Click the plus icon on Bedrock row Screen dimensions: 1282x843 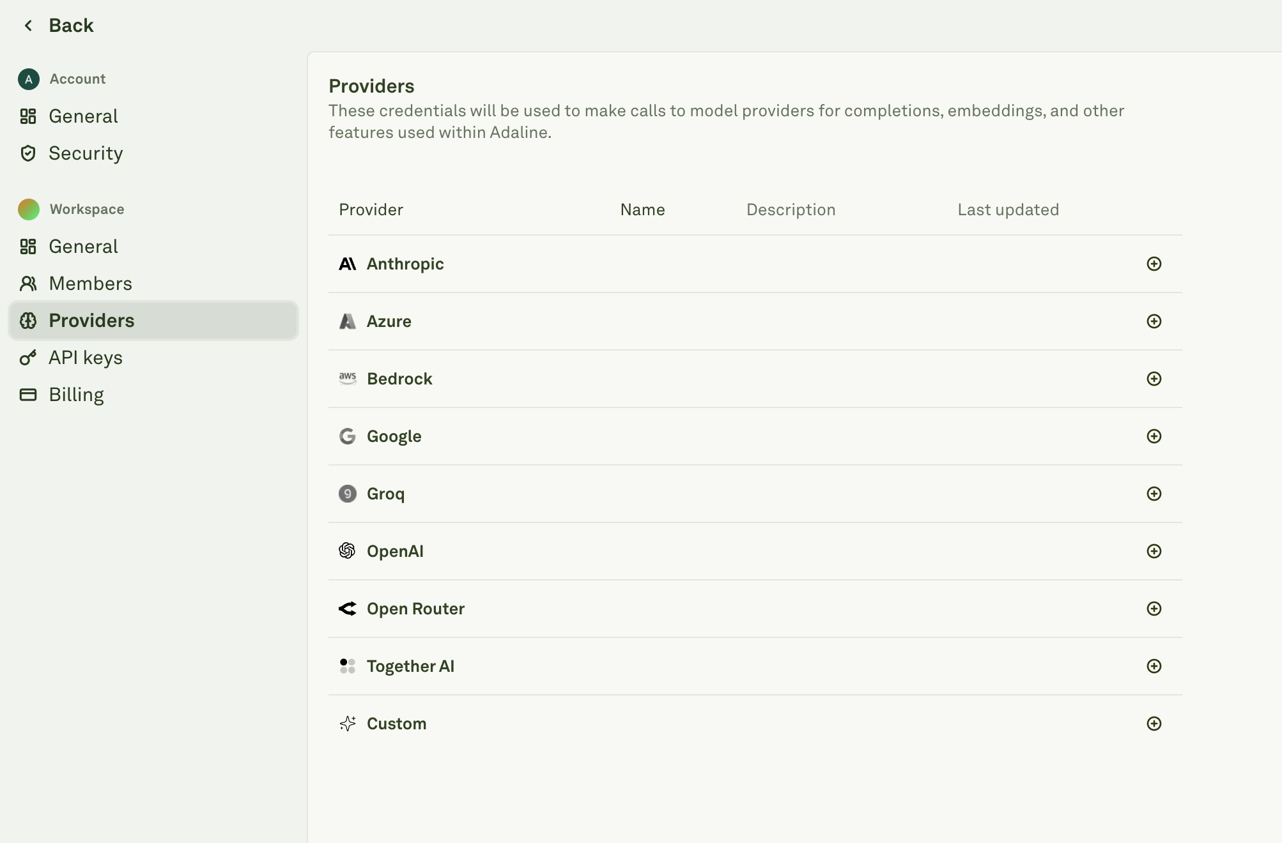(x=1154, y=379)
